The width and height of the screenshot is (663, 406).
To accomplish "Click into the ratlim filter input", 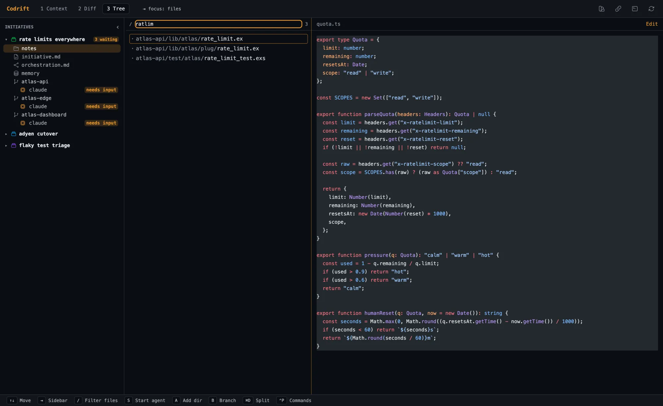I will pos(218,24).
